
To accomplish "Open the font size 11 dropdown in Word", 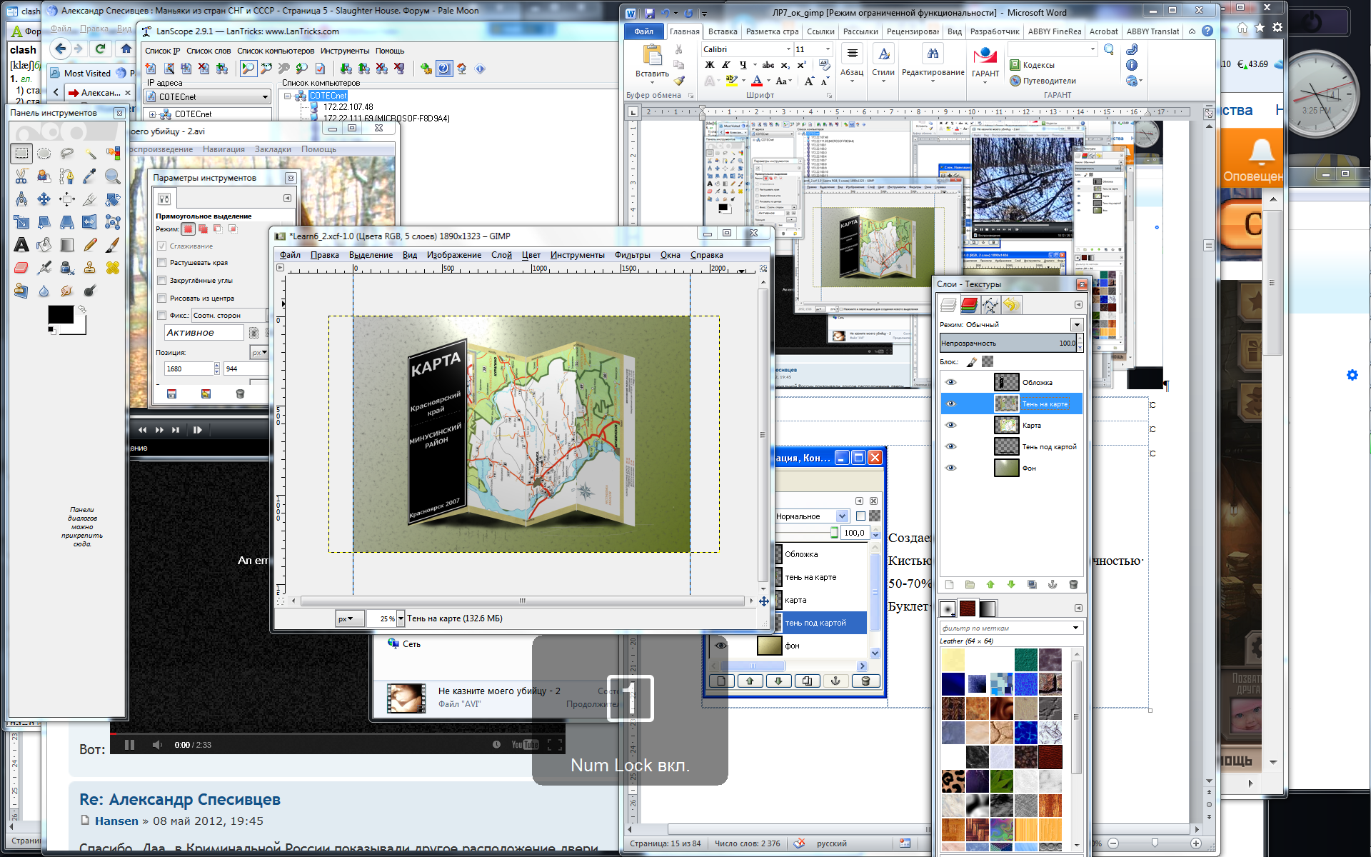I will click(828, 49).
